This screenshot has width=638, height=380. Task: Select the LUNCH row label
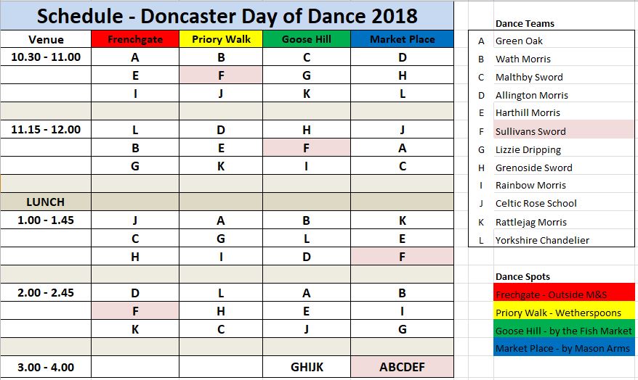click(x=46, y=202)
